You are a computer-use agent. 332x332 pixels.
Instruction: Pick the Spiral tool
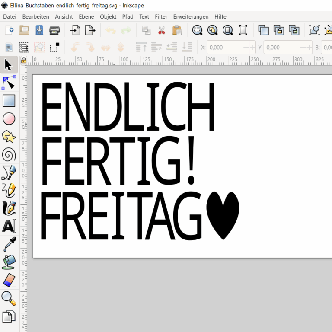coord(9,154)
